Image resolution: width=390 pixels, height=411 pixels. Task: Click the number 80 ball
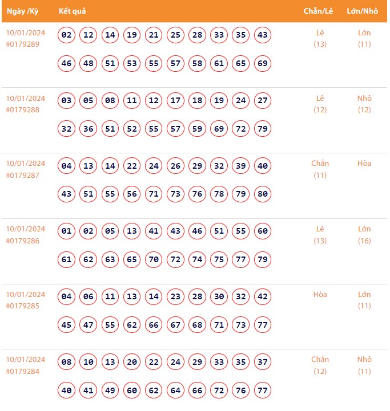[263, 194]
